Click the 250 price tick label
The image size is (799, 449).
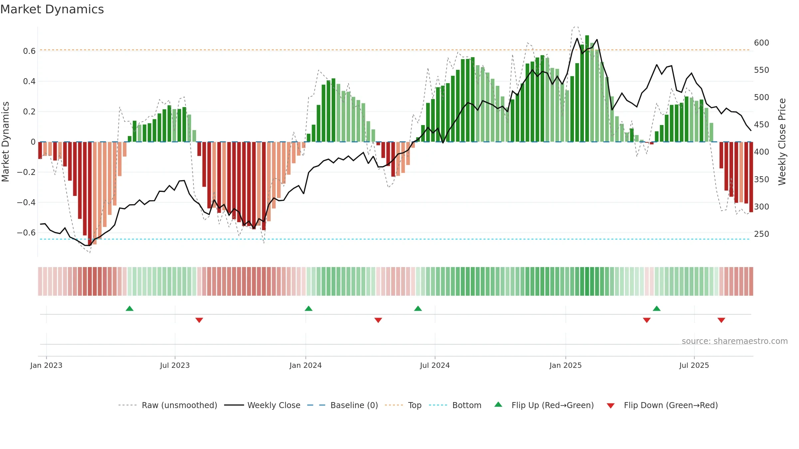(762, 234)
